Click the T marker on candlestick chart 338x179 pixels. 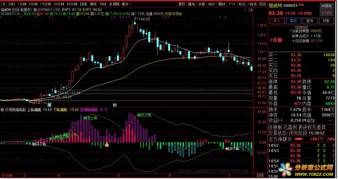coord(53,90)
